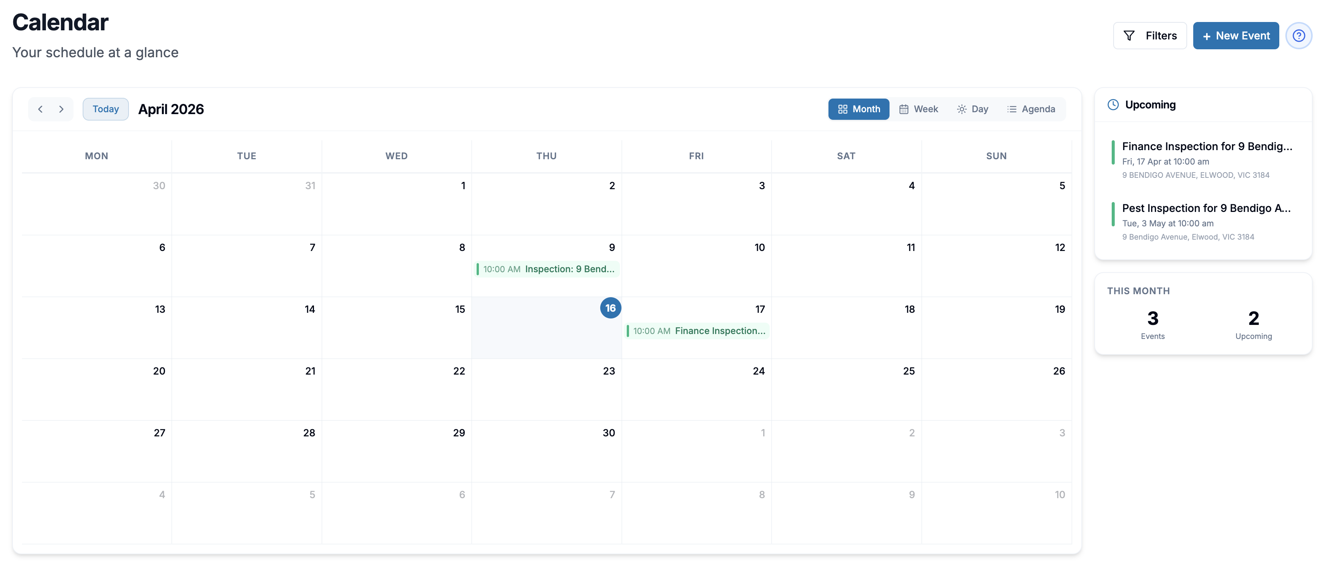Image resolution: width=1321 pixels, height=574 pixels.
Task: Select April 20 day cell
Action: 96,389
